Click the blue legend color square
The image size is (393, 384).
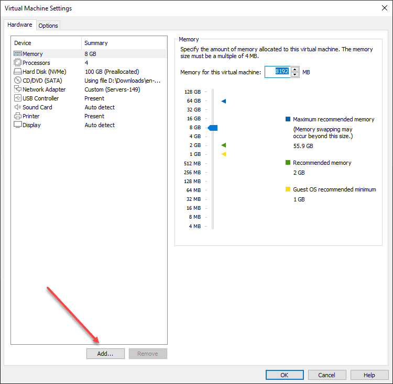point(288,119)
